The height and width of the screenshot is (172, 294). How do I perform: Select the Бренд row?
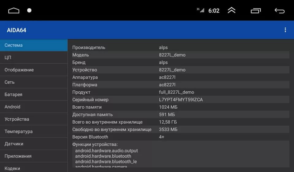[x=181, y=62]
